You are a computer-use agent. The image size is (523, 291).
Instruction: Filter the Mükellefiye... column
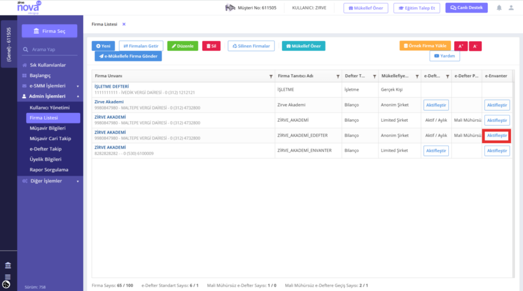click(417, 77)
